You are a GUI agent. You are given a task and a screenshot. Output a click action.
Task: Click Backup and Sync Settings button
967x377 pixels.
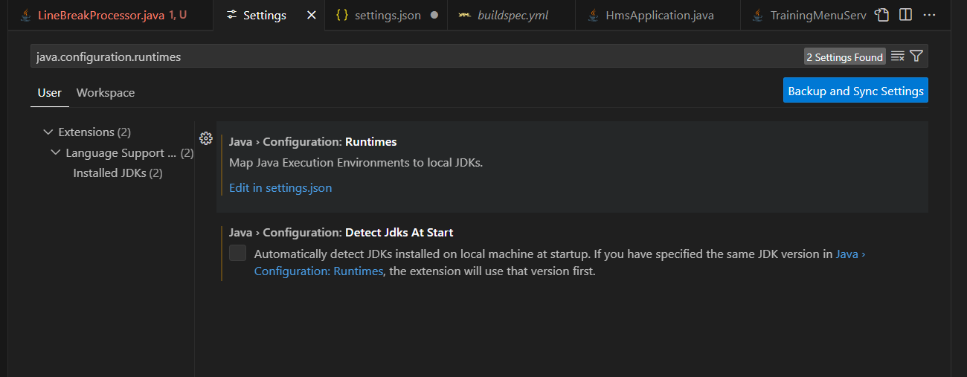click(855, 91)
